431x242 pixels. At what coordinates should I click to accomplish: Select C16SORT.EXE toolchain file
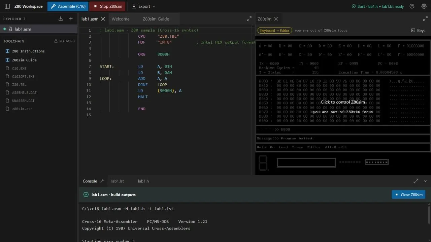[x=23, y=76]
